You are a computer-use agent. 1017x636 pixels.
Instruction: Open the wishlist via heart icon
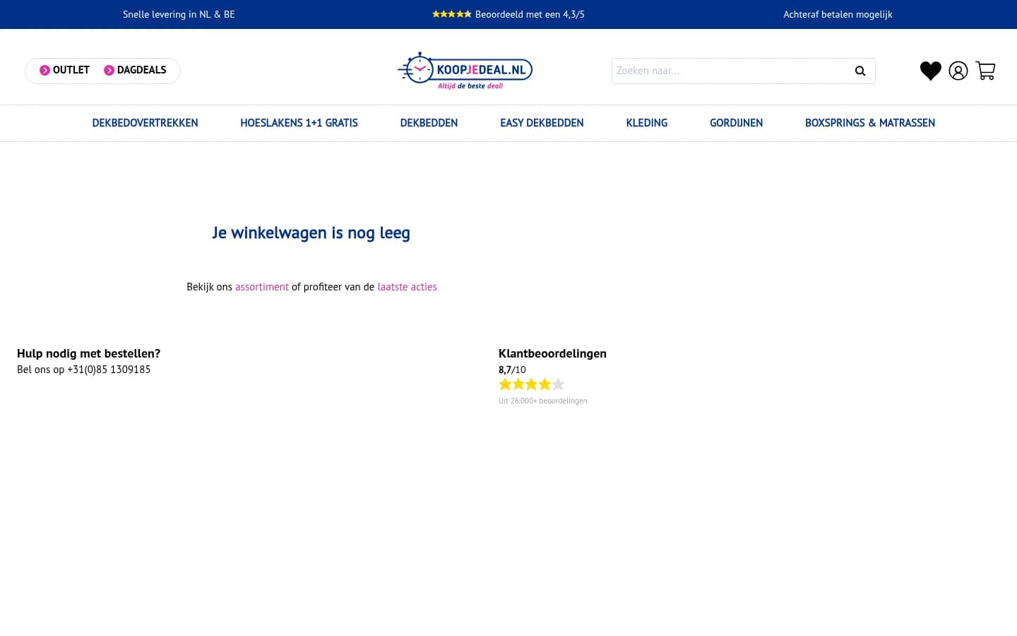click(930, 71)
